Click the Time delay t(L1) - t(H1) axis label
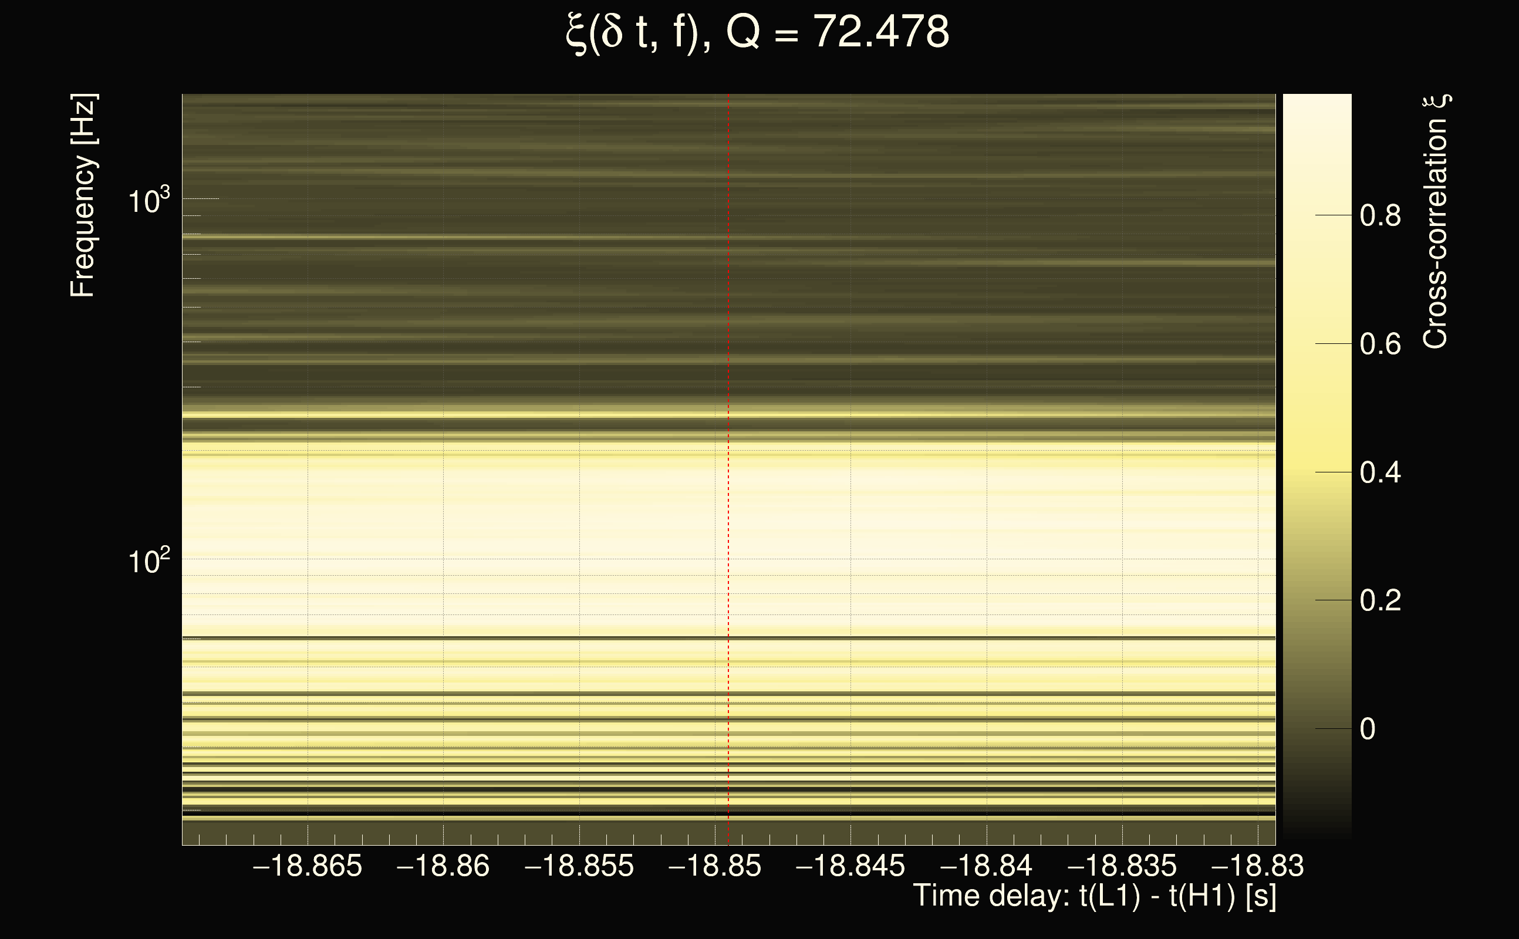1519x939 pixels. pos(1094,896)
